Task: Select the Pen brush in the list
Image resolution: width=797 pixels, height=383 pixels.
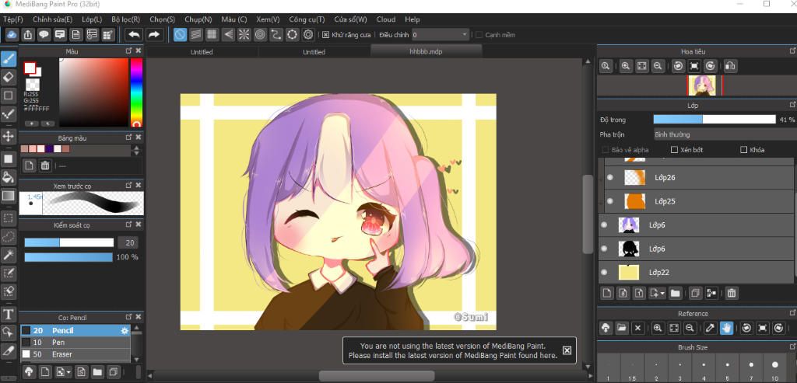Action: coord(75,343)
